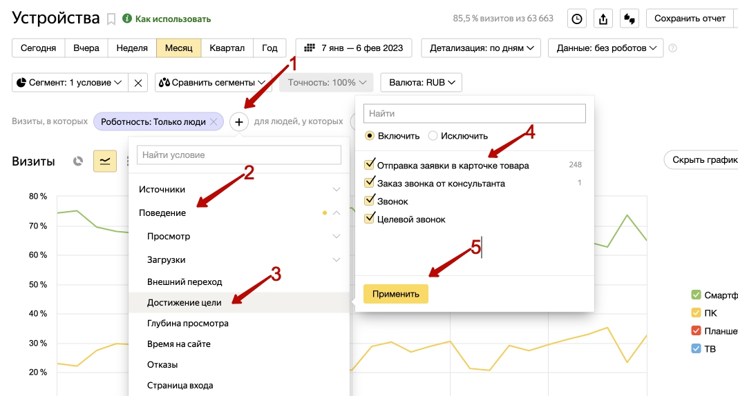Click the Применить button

click(396, 294)
